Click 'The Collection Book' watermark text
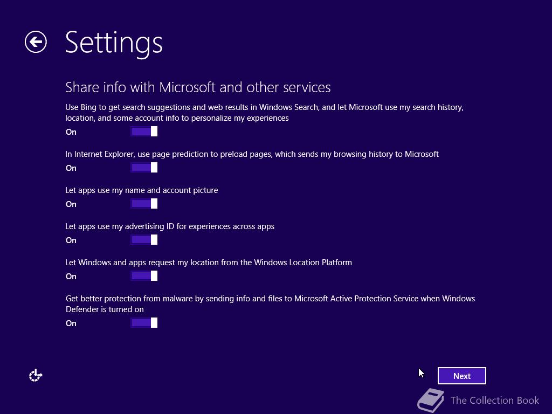 pos(494,401)
